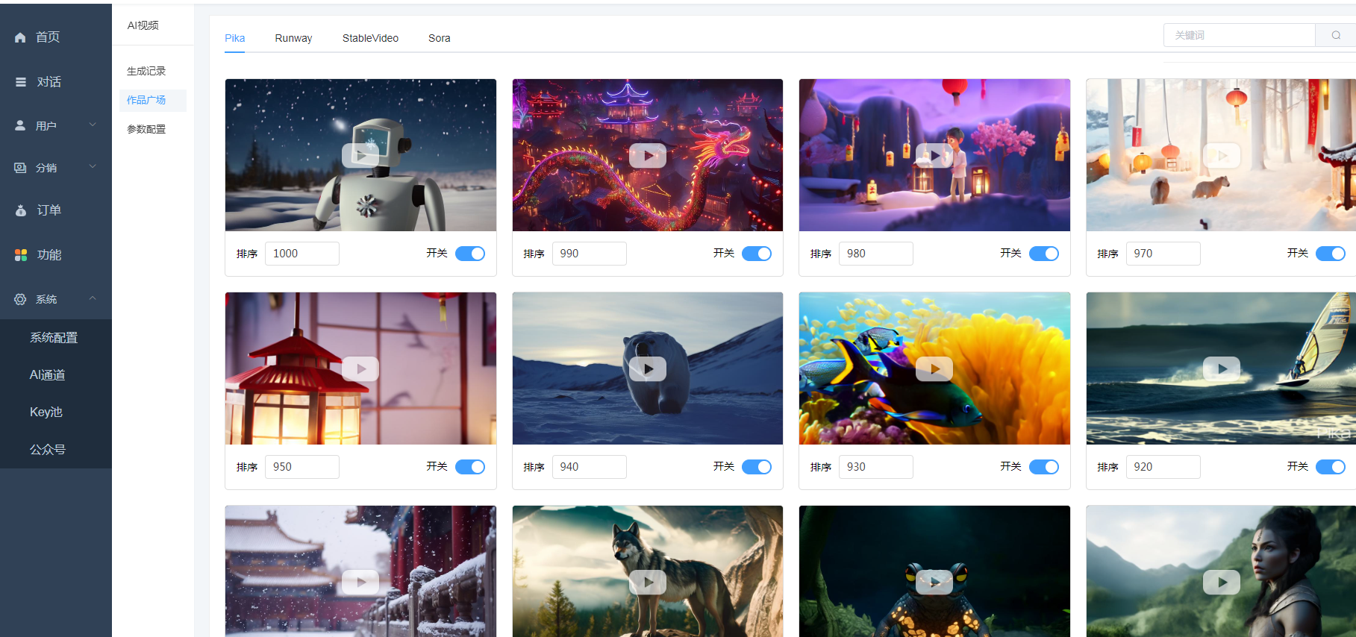The height and width of the screenshot is (637, 1356).
Task: Turn off switch for item sorted 920
Action: click(1331, 467)
